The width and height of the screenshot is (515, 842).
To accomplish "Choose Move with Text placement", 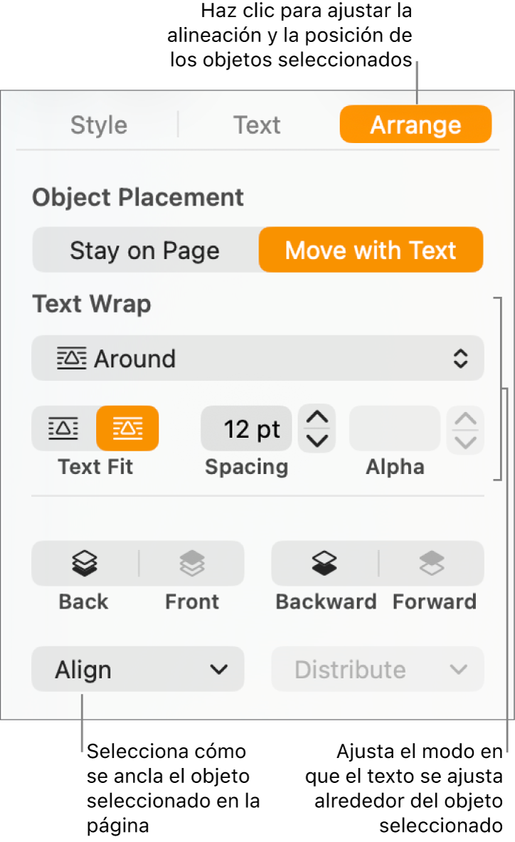I will 371,251.
